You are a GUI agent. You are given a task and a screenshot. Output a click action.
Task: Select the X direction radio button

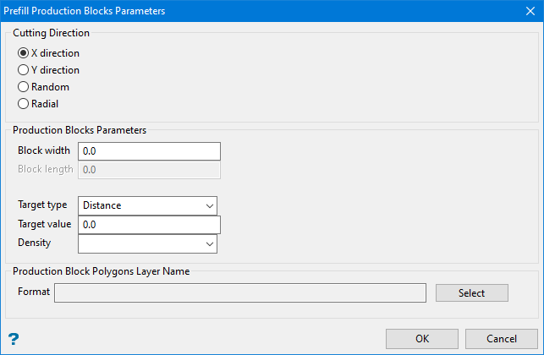pyautogui.click(x=24, y=53)
